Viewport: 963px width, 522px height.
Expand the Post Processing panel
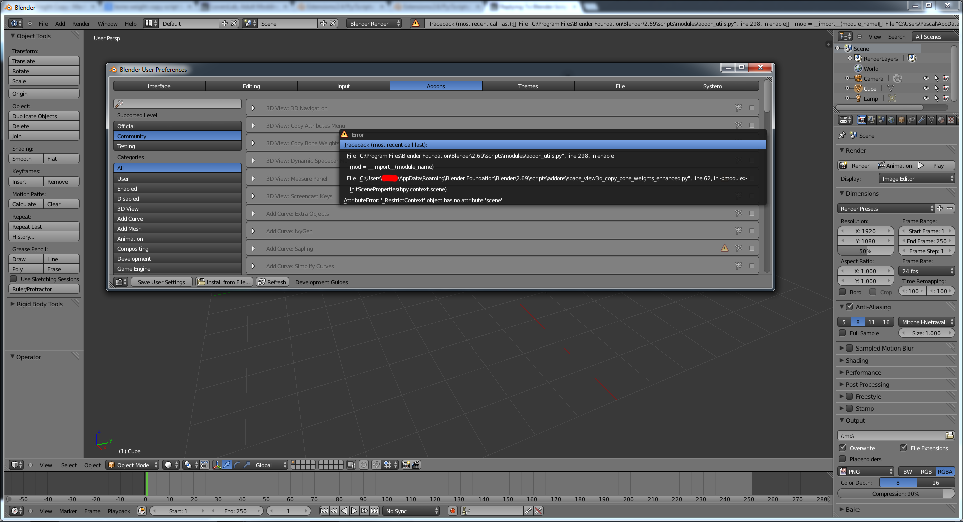pos(842,384)
